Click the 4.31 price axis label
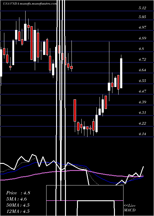Viewport: 154px width, 216px height. tap(142, 113)
